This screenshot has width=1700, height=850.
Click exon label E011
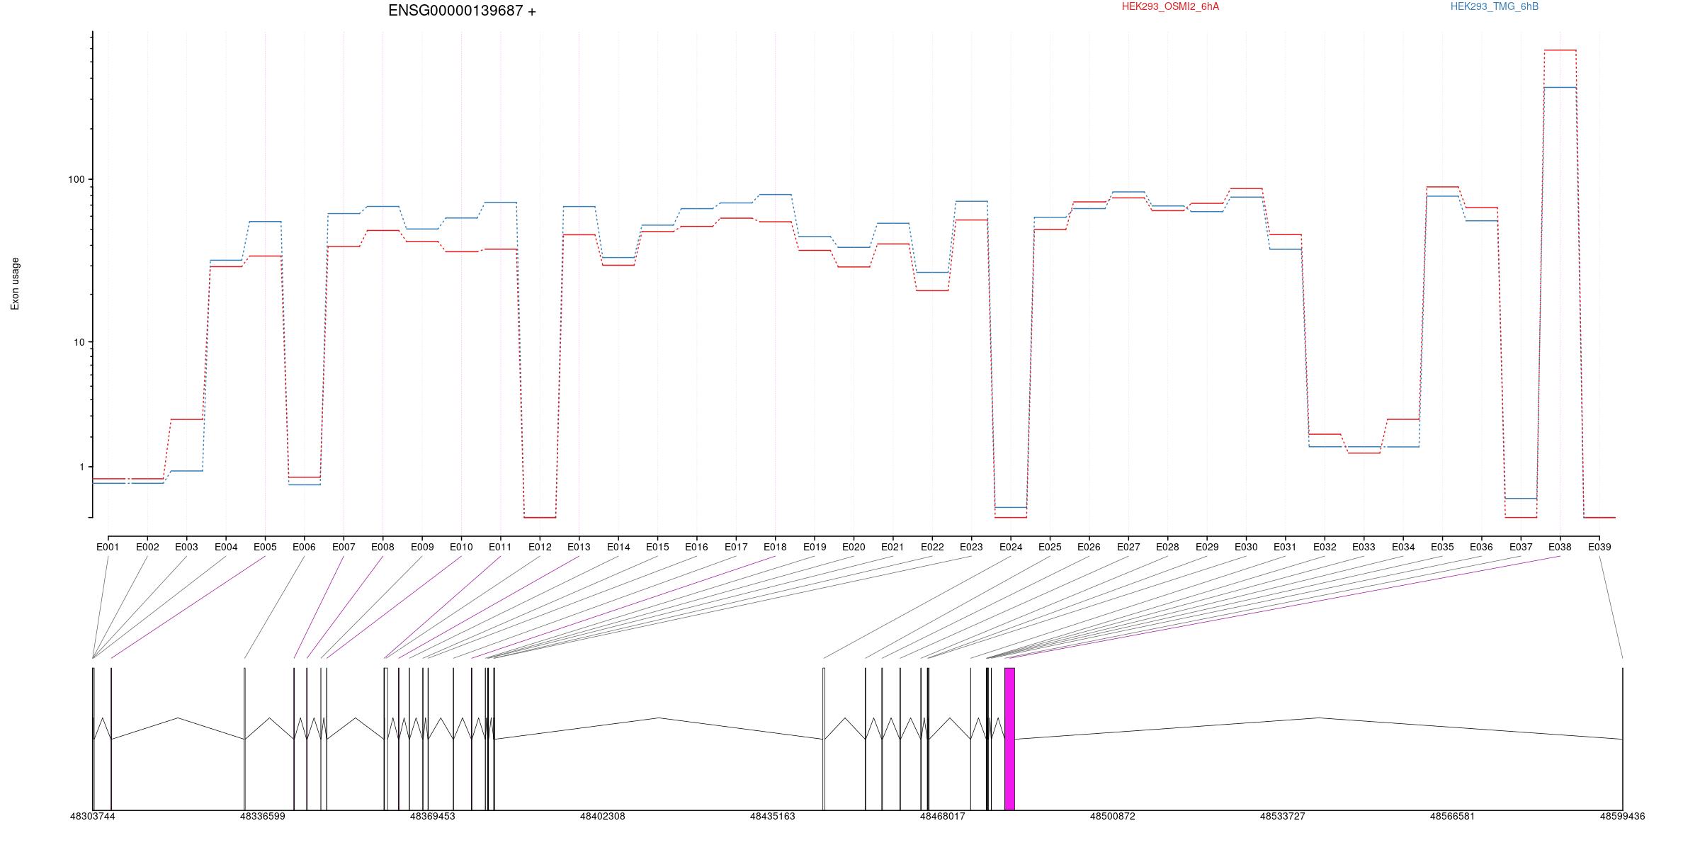pos(500,547)
